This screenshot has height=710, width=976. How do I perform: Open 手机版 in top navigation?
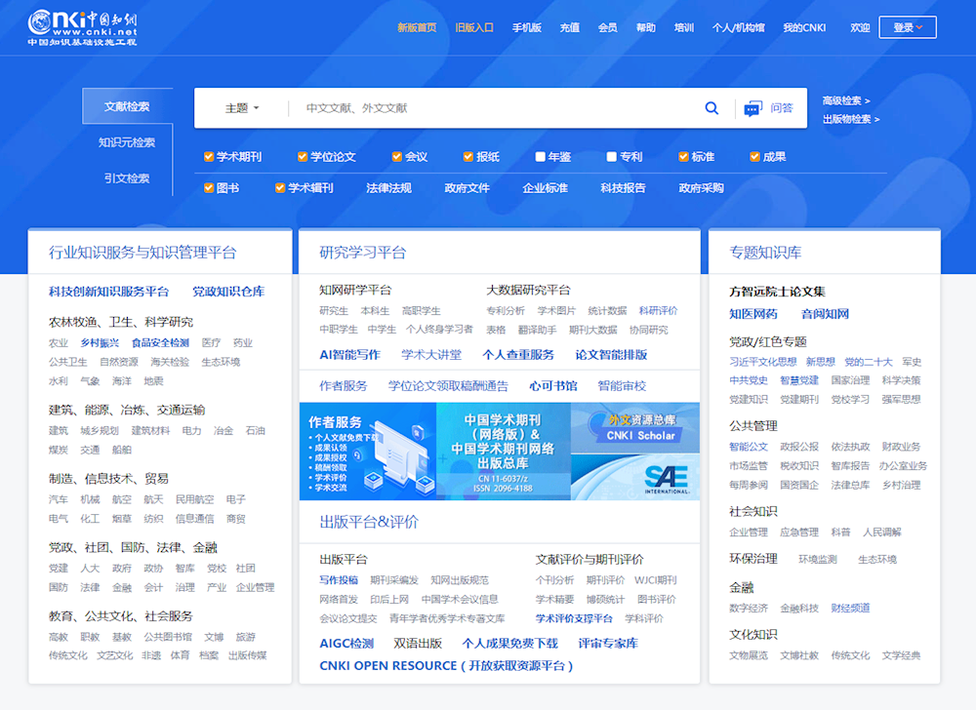click(527, 27)
